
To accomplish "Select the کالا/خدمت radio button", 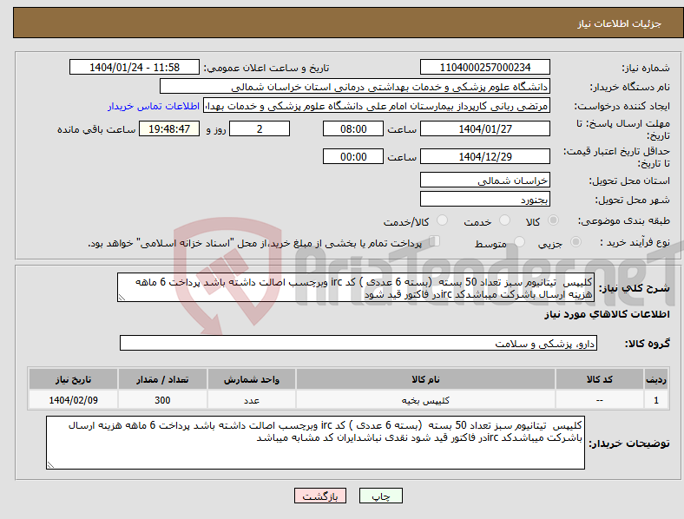I will click(x=442, y=220).
